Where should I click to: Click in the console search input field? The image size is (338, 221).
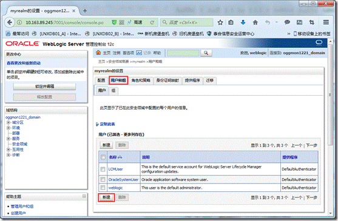[x=183, y=53]
